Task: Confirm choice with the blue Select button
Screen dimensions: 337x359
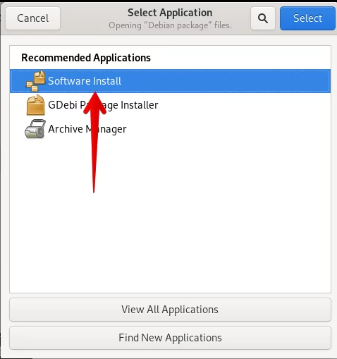Action: pos(307,18)
